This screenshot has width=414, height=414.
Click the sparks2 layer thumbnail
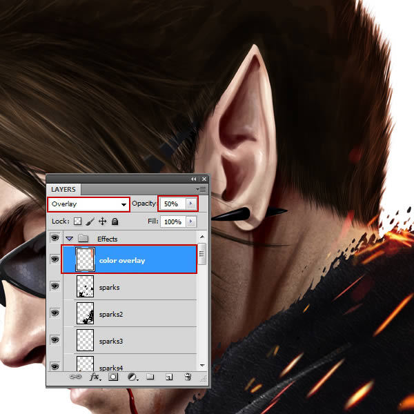[x=85, y=313]
